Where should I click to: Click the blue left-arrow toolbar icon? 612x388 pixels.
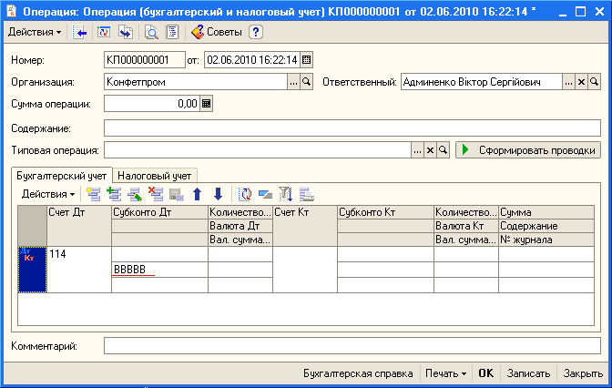(x=79, y=33)
